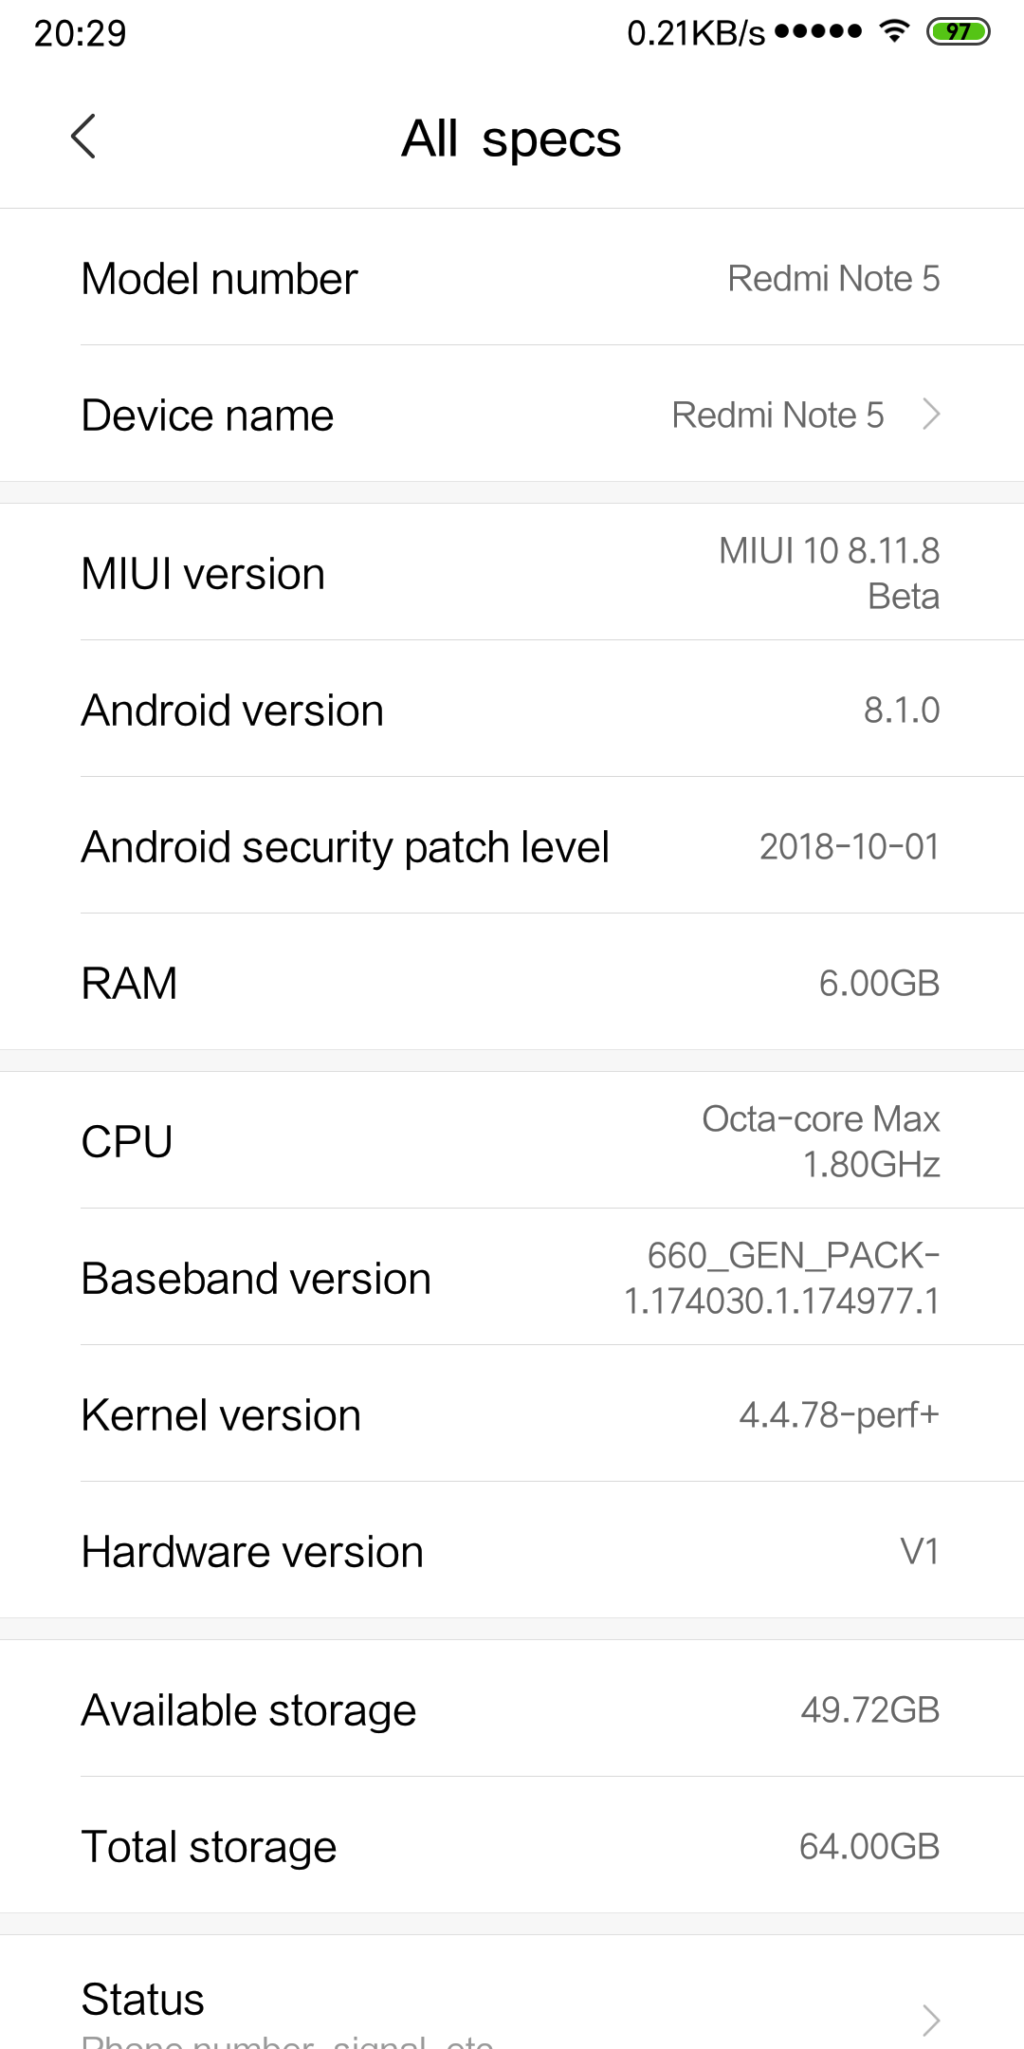Tap the battery indicator icon
This screenshot has width=1024, height=2049.
tap(958, 32)
